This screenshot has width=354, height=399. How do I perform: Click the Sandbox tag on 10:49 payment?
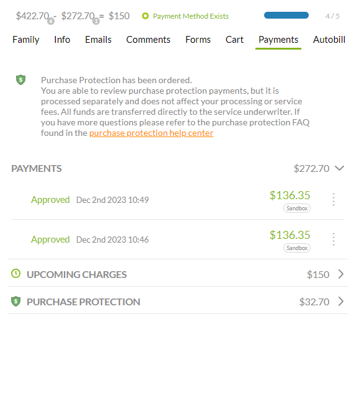coord(297,208)
